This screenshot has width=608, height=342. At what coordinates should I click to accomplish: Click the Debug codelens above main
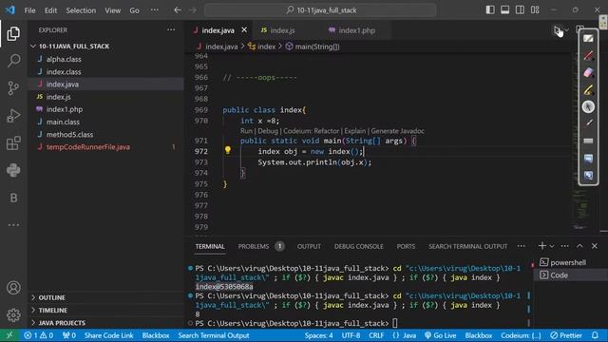[268, 131]
